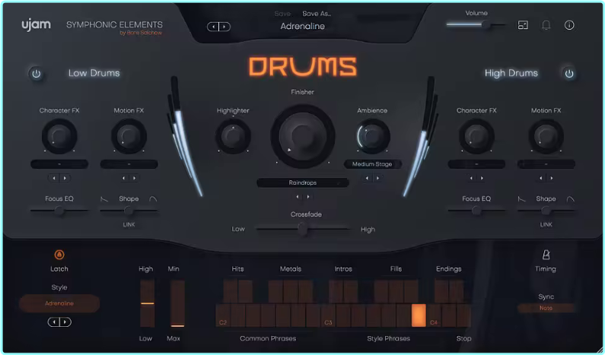Screen dimensions: 605x355
Task: Open the Adrenaline Style selector
Action: point(59,303)
